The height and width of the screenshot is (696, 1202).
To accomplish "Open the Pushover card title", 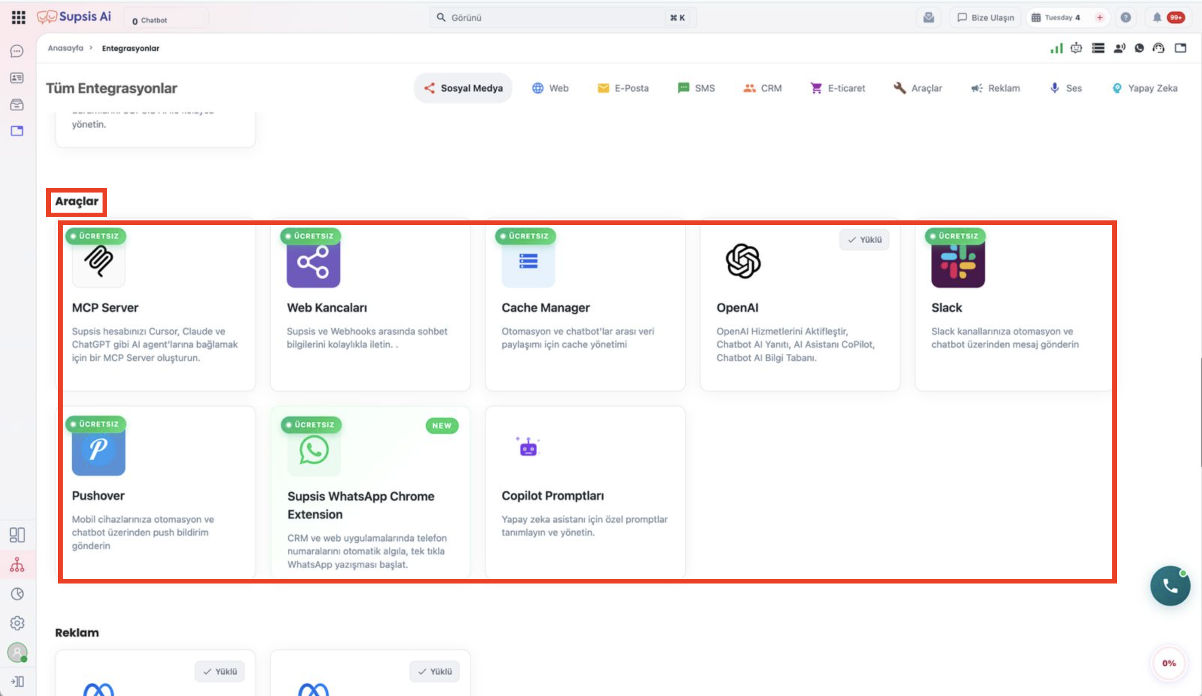I will (x=98, y=495).
